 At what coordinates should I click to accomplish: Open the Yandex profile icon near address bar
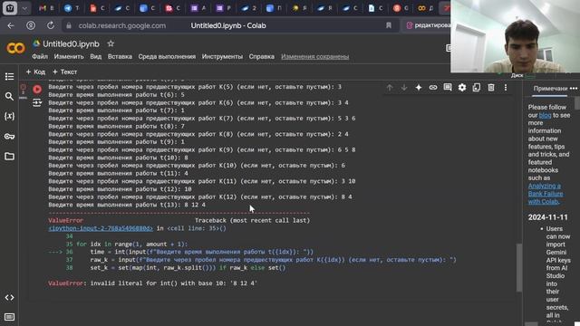[31, 25]
